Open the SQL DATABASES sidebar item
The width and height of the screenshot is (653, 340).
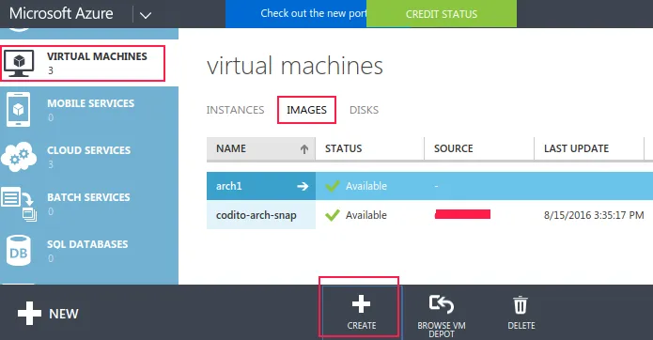click(x=89, y=251)
